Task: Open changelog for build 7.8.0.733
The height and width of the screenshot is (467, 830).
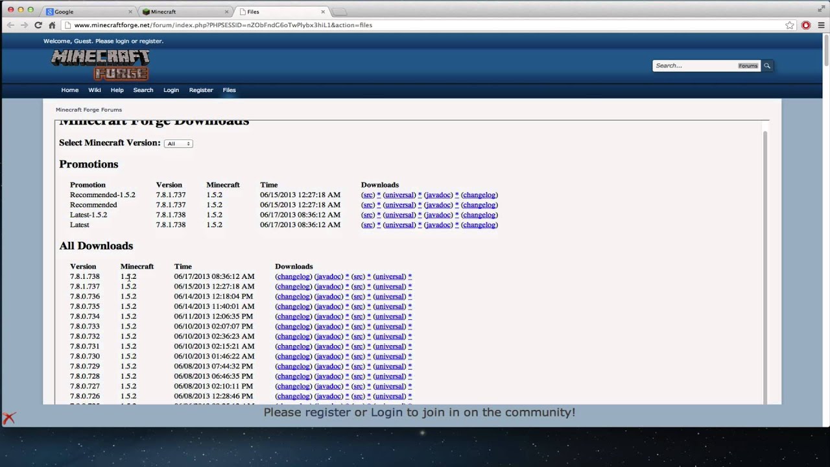Action: (x=294, y=326)
